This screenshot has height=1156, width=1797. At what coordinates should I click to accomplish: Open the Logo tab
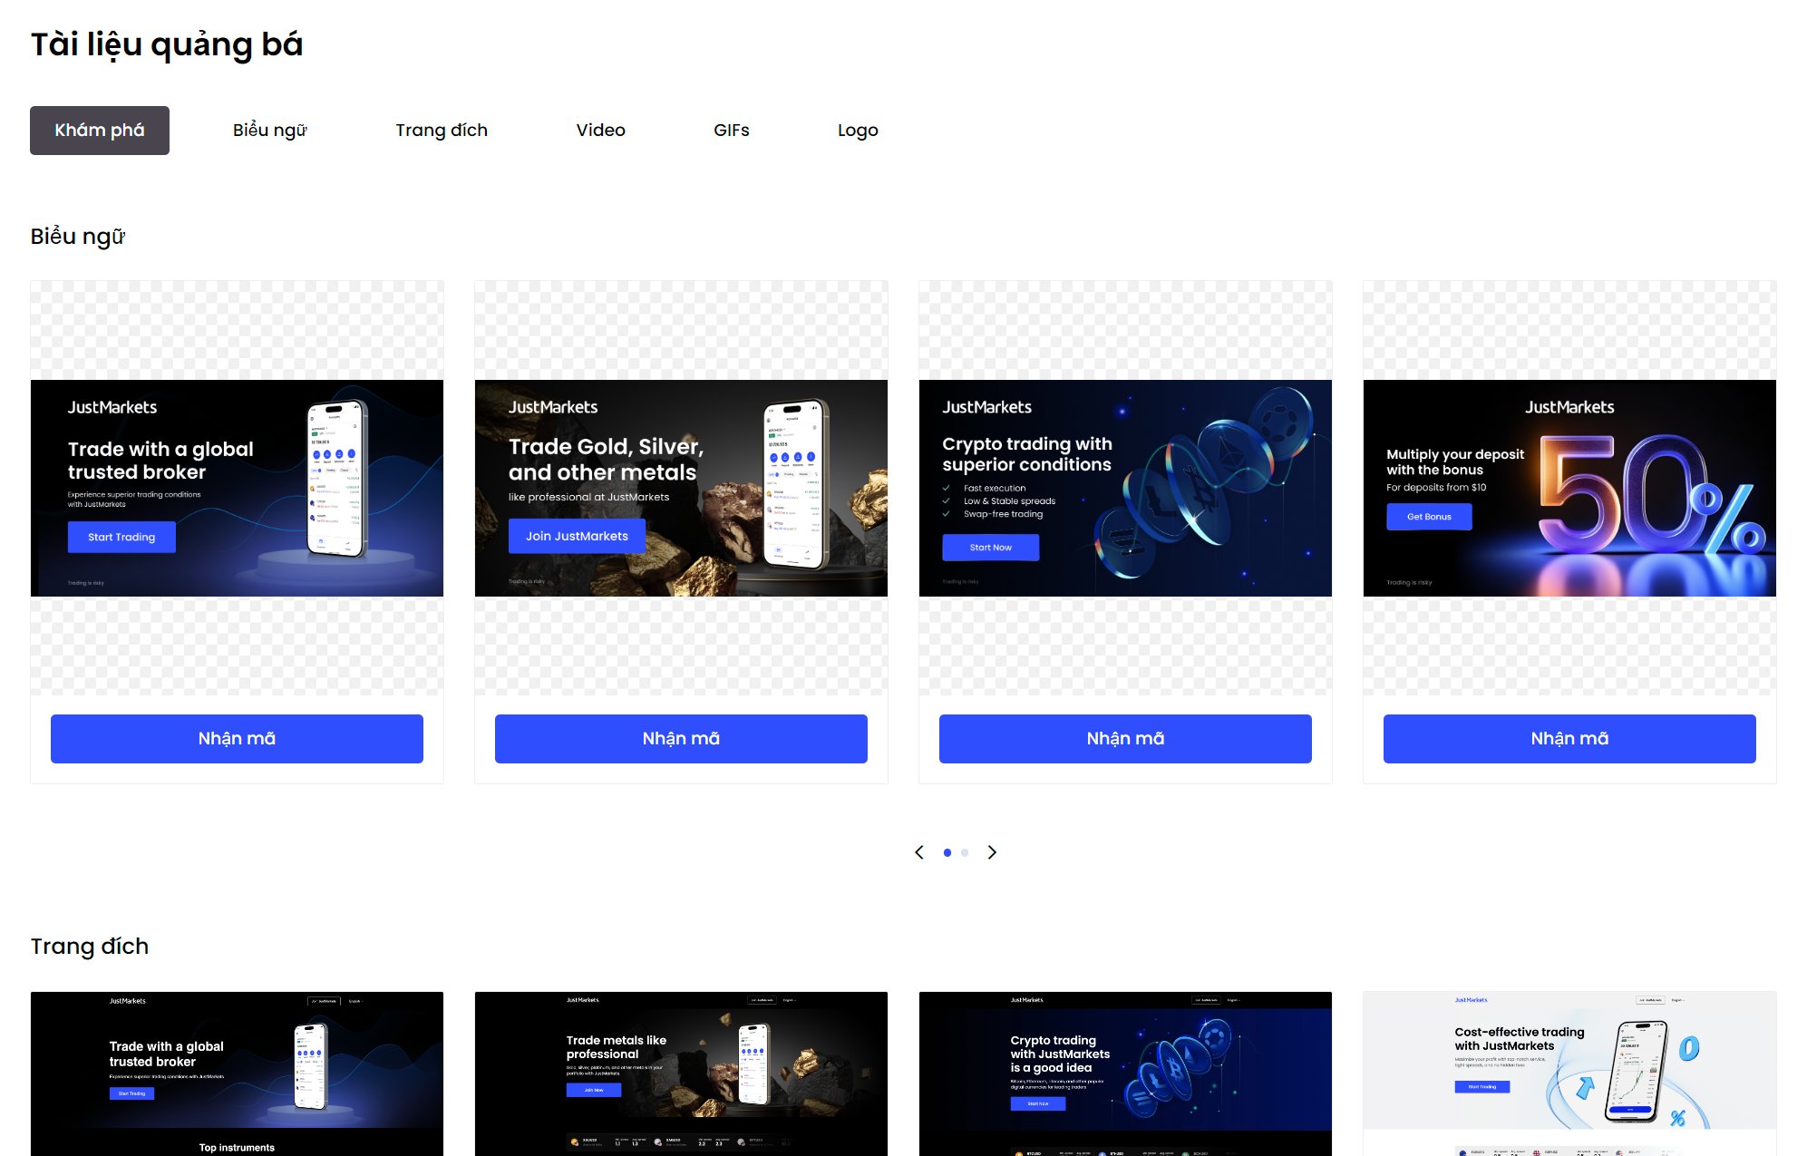tap(858, 131)
